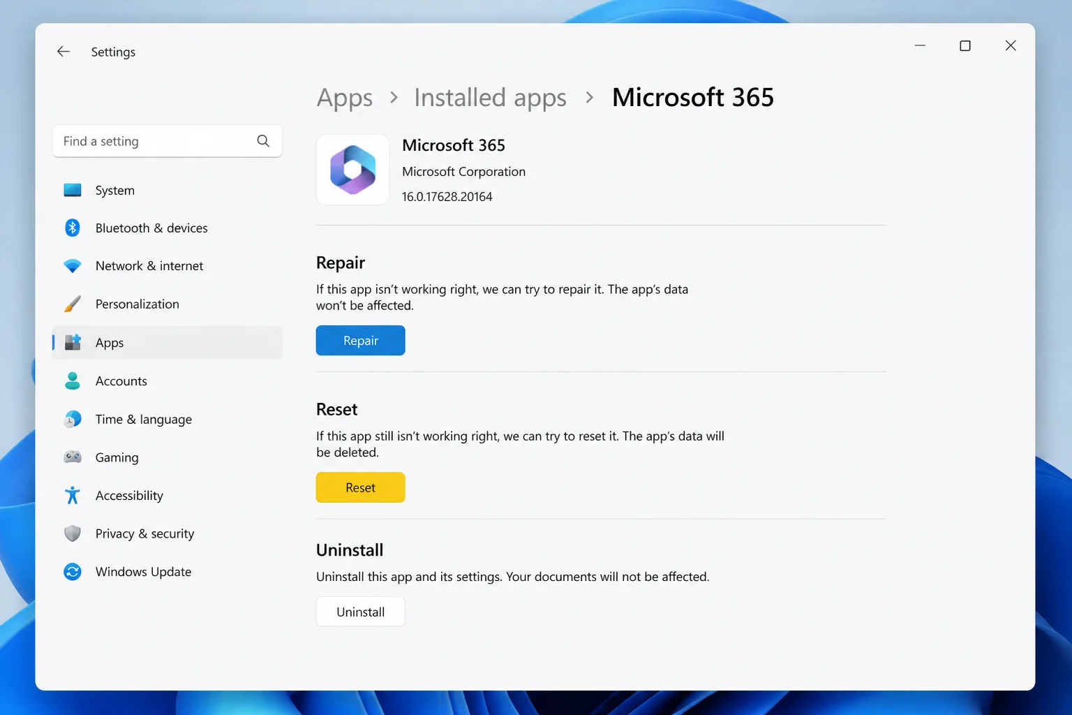Go to Gaming settings
This screenshot has width=1072, height=715.
(167, 457)
